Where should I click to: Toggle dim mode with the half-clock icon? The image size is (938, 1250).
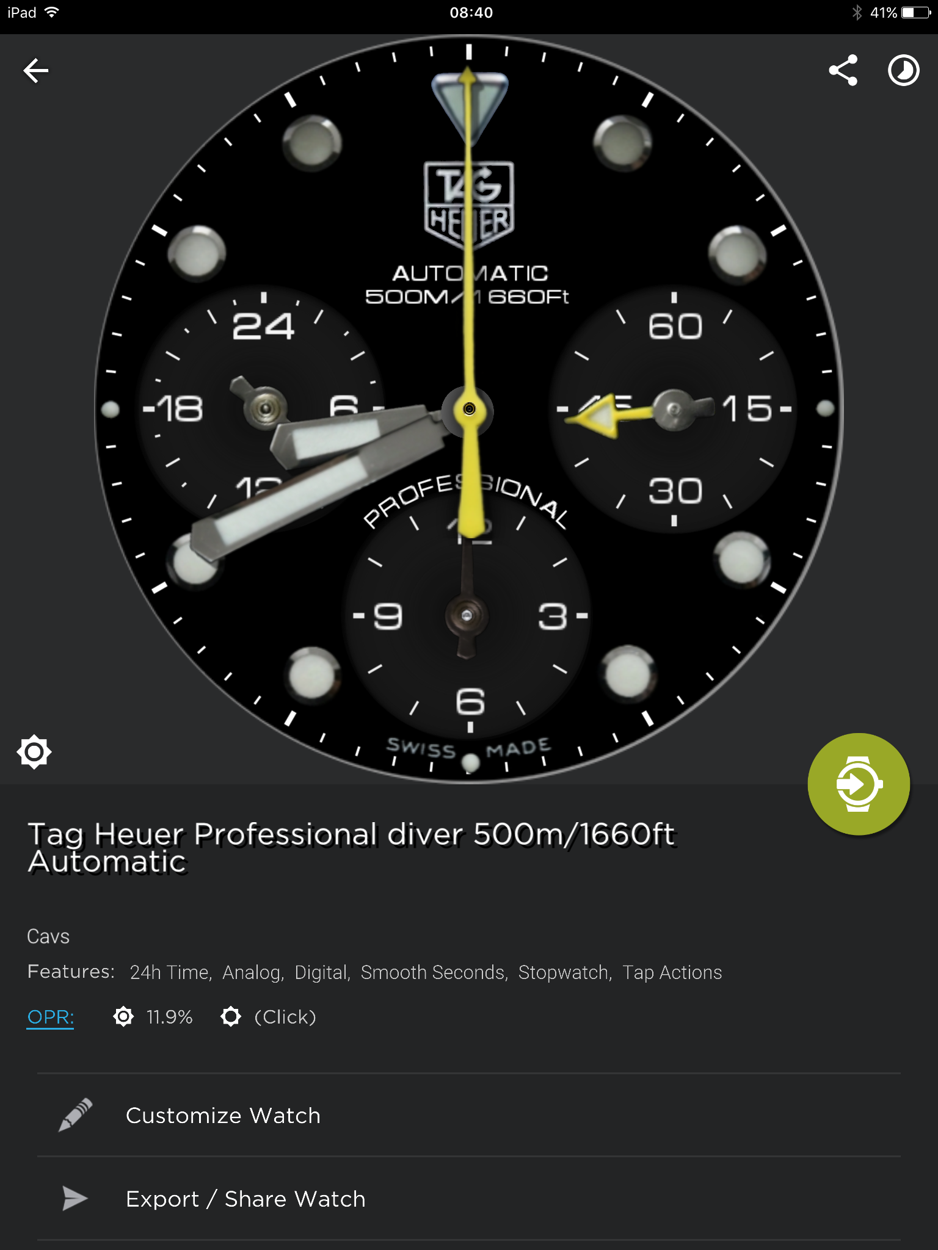click(904, 71)
